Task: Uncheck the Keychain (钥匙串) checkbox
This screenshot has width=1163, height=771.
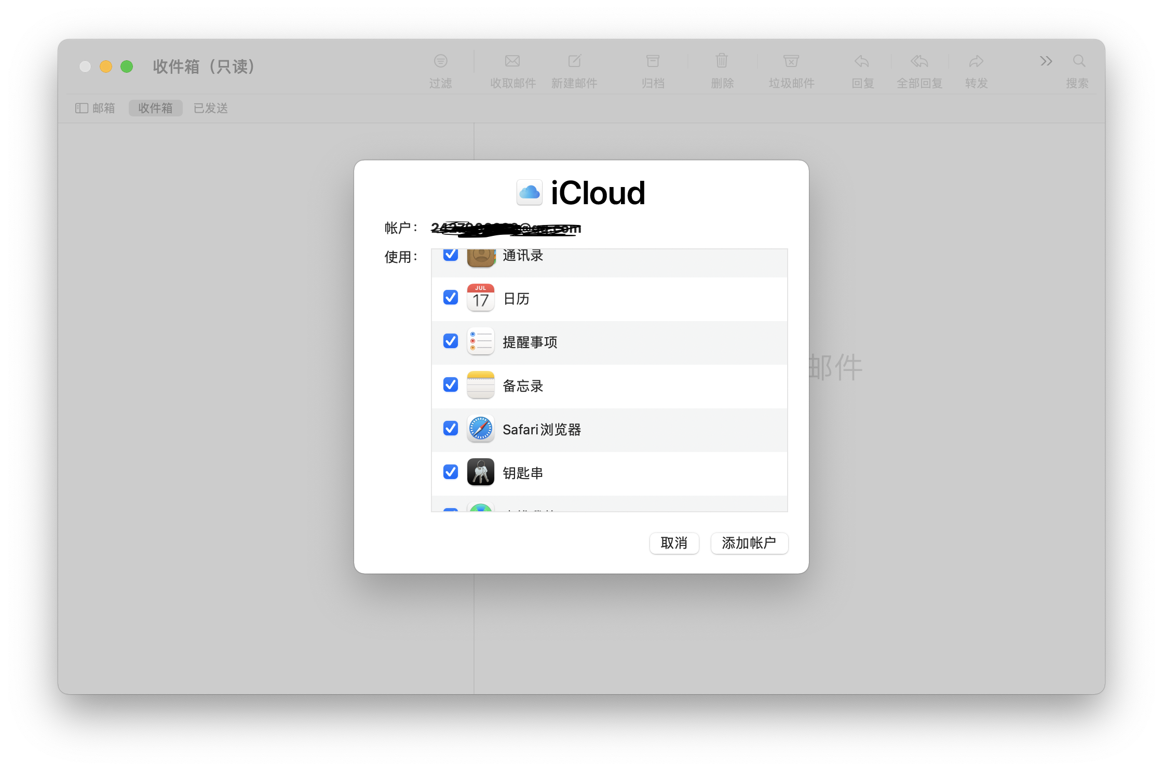Action: click(x=451, y=472)
